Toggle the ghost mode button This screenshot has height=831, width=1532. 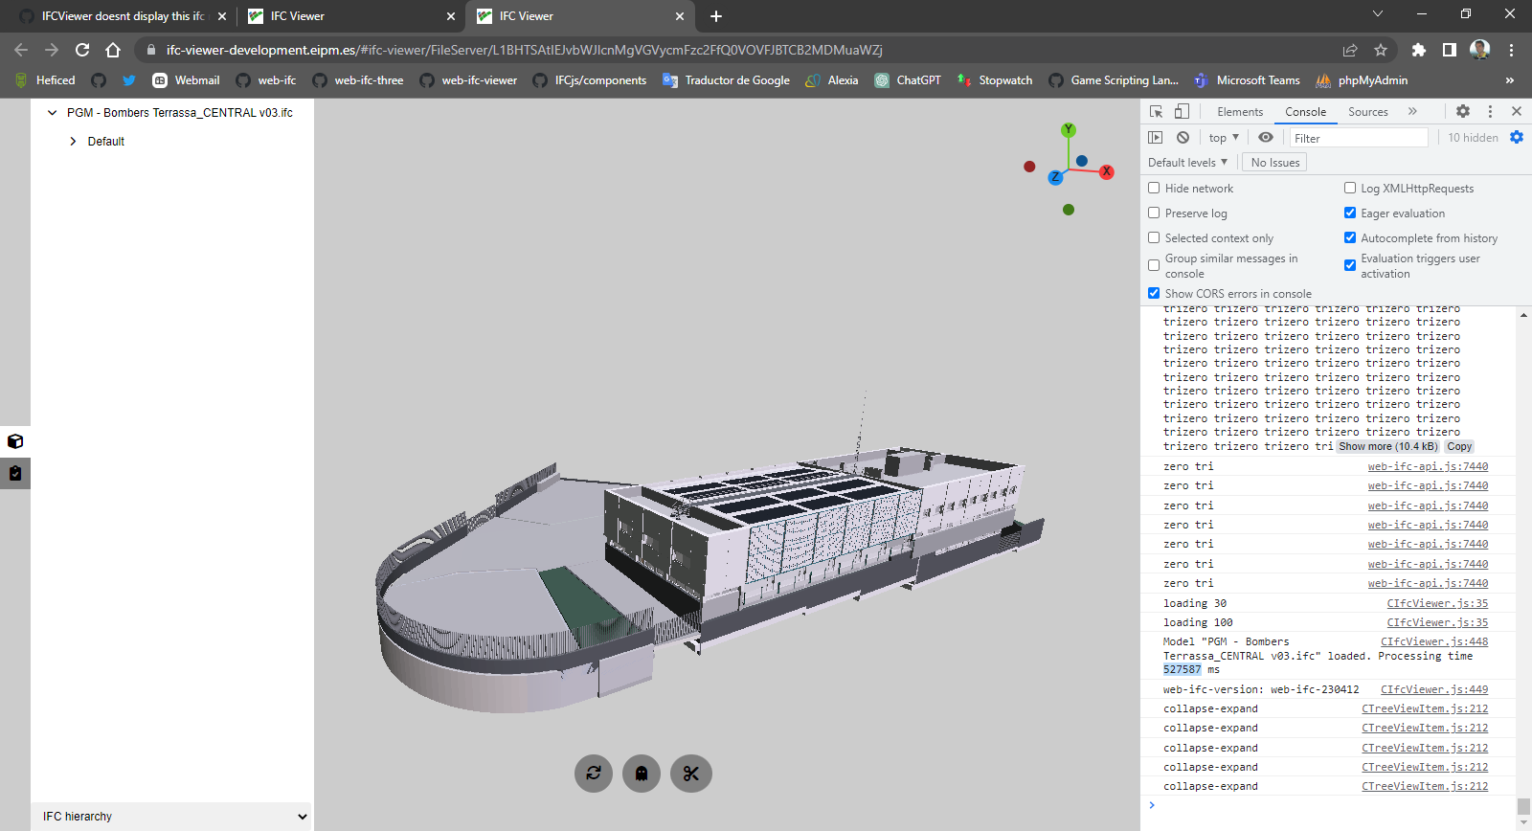(x=642, y=774)
